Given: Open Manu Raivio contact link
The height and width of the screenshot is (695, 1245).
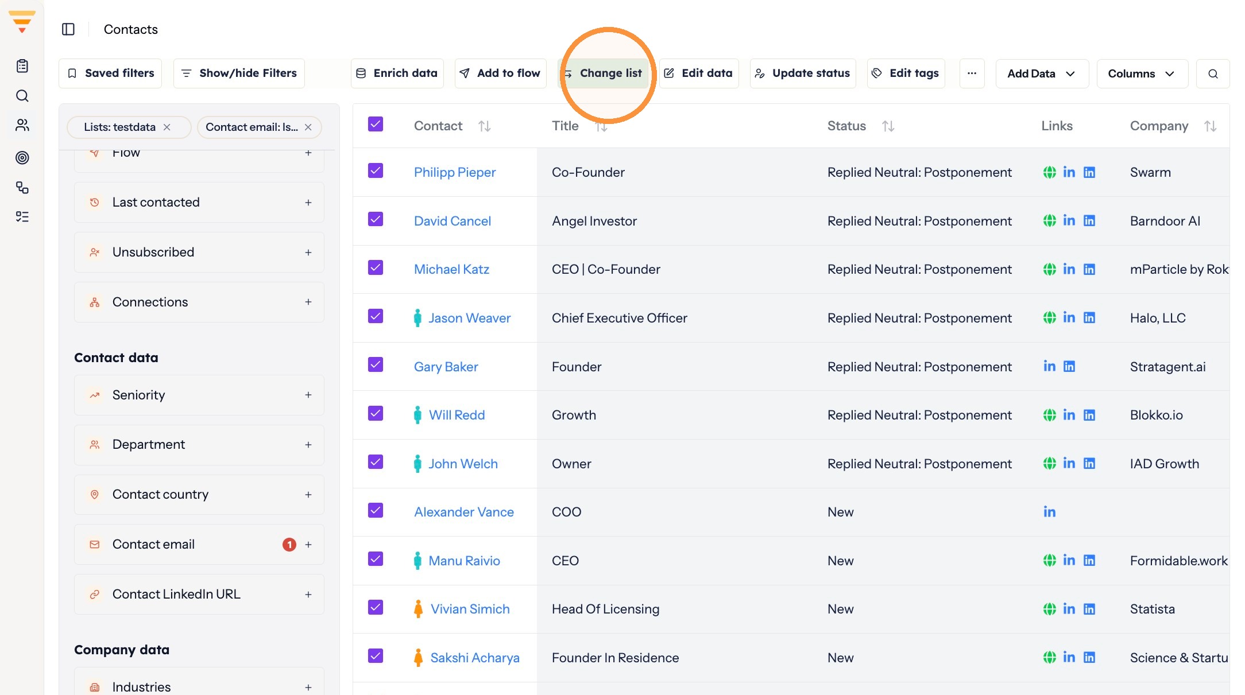Looking at the screenshot, I should point(464,561).
